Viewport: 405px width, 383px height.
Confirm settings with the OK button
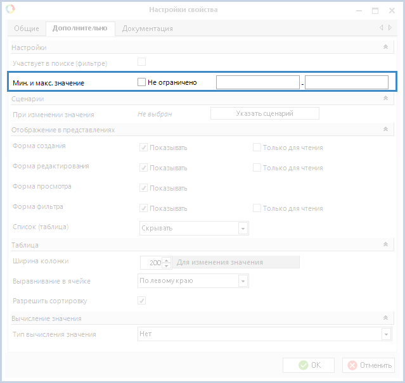pos(309,365)
